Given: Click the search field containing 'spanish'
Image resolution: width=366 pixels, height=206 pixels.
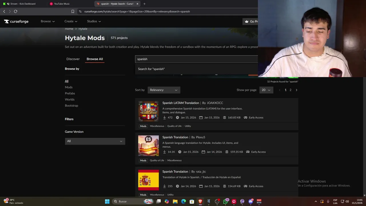Looking at the screenshot, I should [x=196, y=59].
